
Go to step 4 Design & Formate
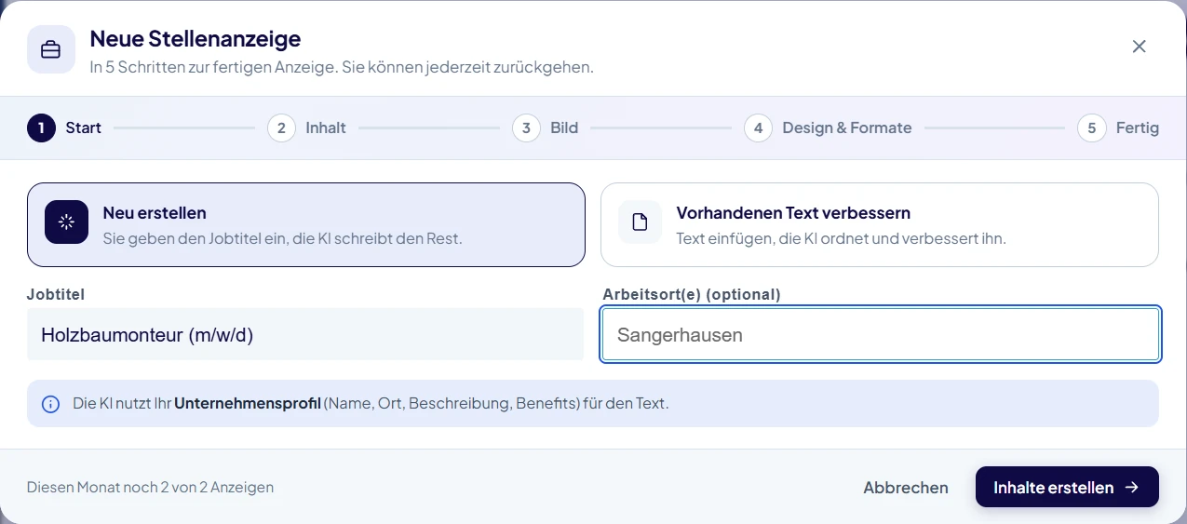pyautogui.click(x=828, y=128)
